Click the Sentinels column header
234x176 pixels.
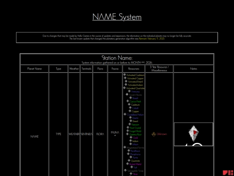pyautogui.click(x=87, y=69)
